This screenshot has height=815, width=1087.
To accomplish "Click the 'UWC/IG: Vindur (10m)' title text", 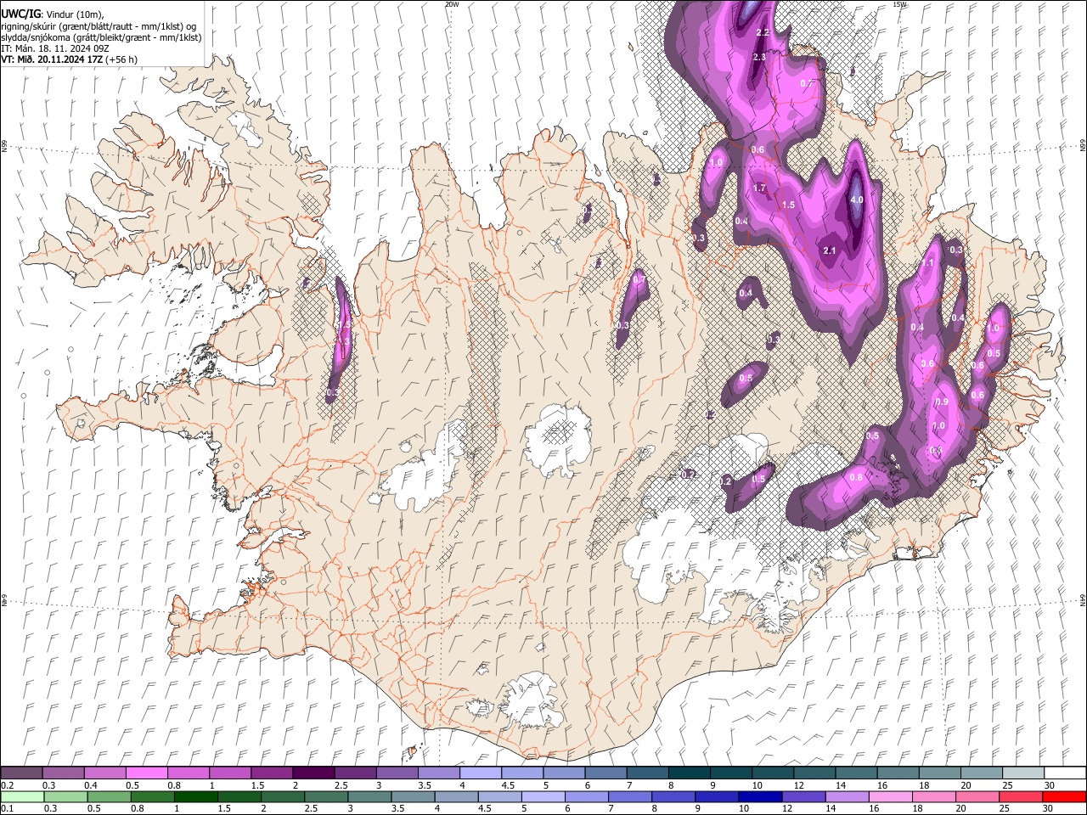I will (53, 14).
